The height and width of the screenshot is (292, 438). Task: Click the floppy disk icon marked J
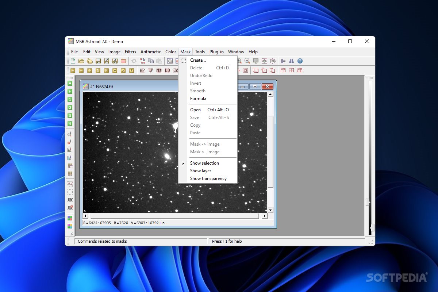(x=115, y=61)
